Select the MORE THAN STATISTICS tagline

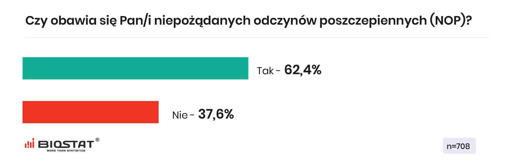point(66,151)
